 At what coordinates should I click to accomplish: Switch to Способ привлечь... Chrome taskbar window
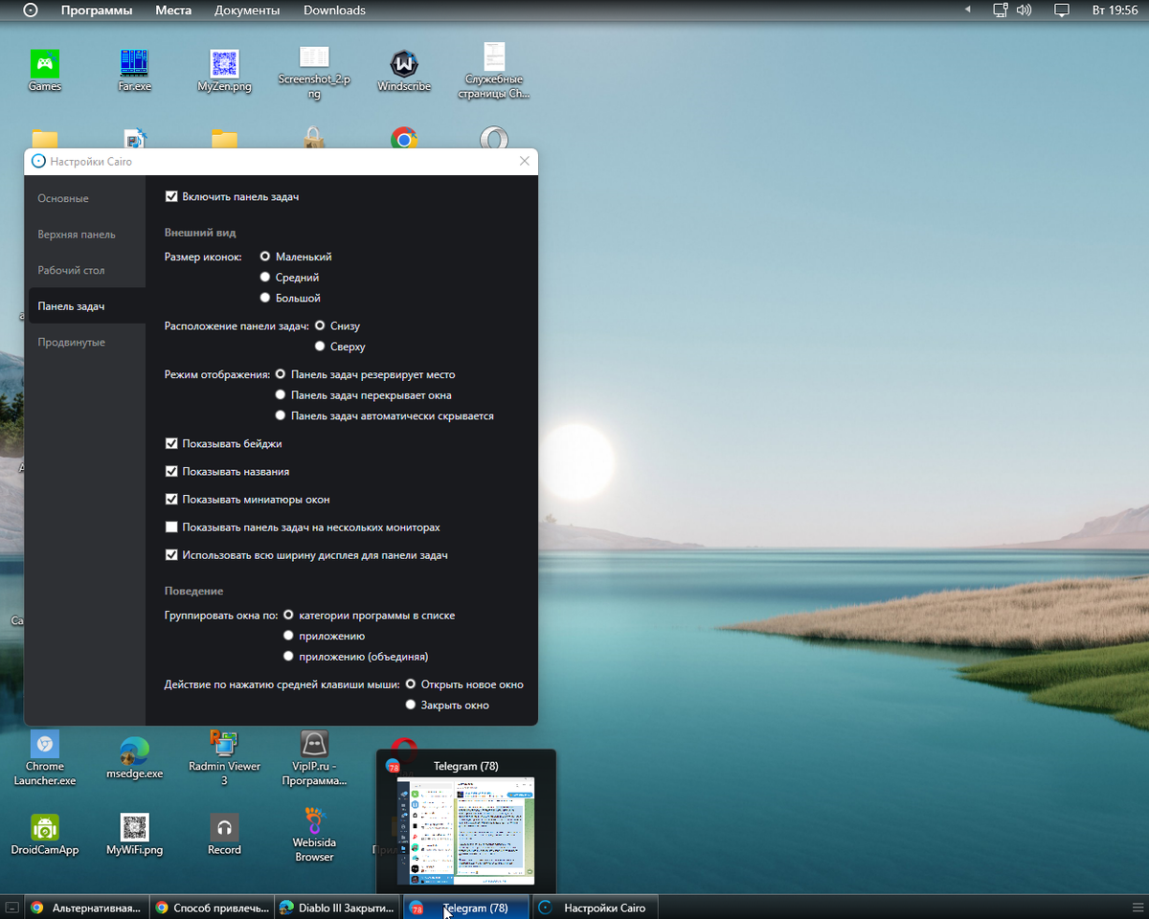[211, 908]
